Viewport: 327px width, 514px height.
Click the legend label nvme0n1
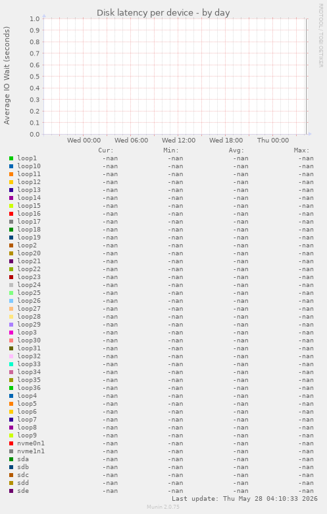pos(31,443)
